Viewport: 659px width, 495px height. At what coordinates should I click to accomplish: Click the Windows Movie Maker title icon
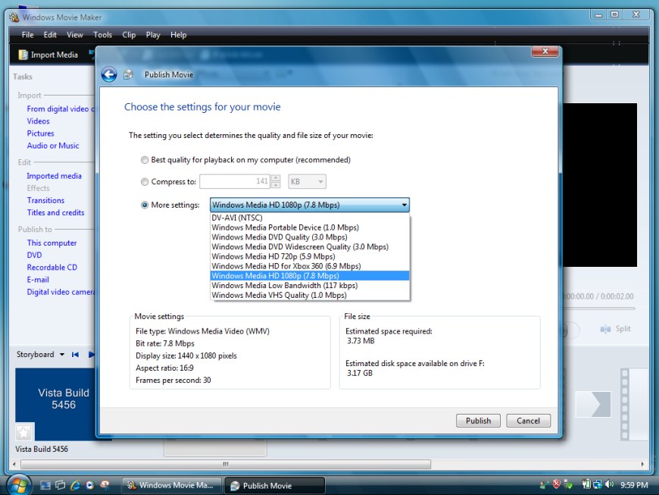tap(14, 17)
